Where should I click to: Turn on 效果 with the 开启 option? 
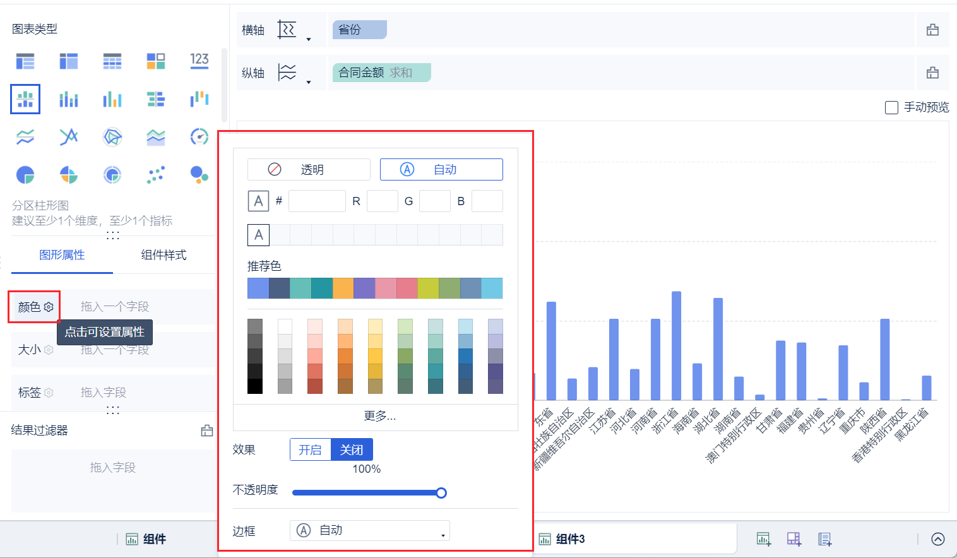pyautogui.click(x=311, y=449)
